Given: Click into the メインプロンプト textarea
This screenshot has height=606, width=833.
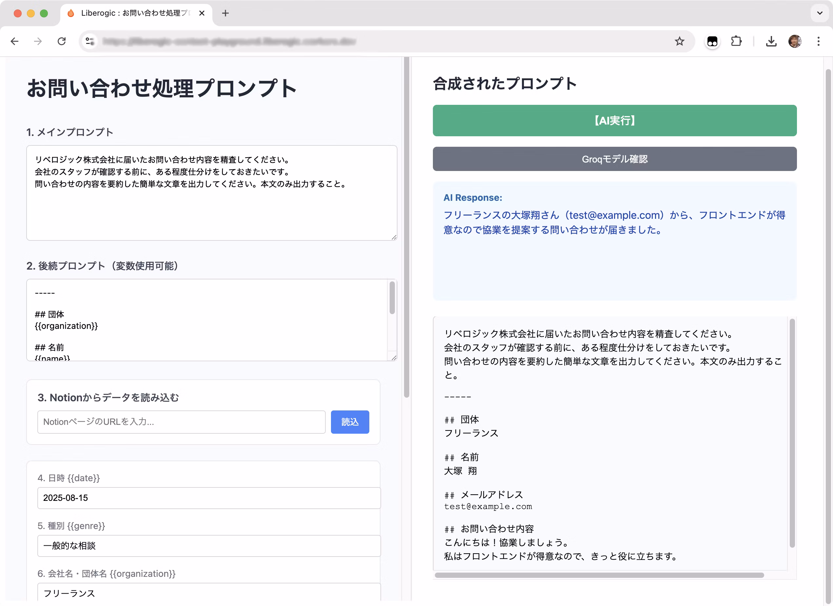Looking at the screenshot, I should coord(212,193).
